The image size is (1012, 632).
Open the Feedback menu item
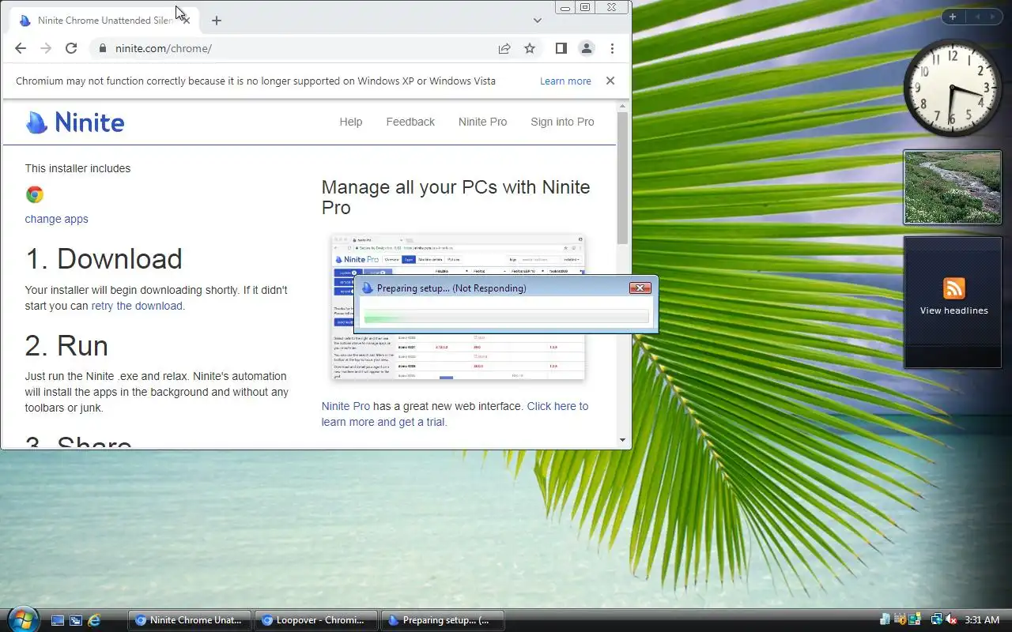410,122
